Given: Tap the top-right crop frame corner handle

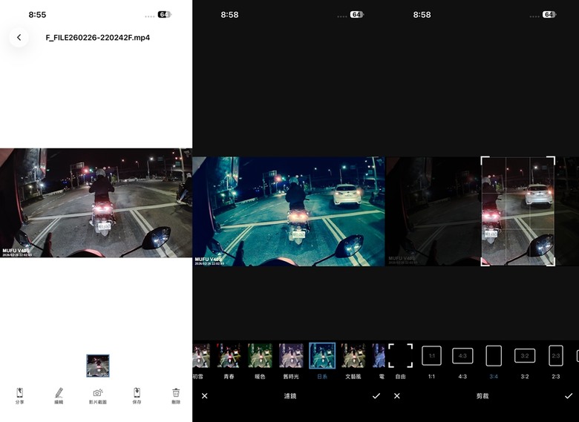Looking at the screenshot, I should click(552, 159).
